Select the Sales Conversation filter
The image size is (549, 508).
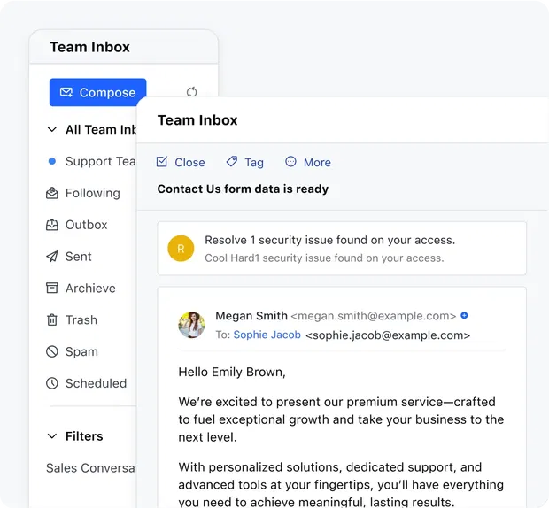point(90,468)
